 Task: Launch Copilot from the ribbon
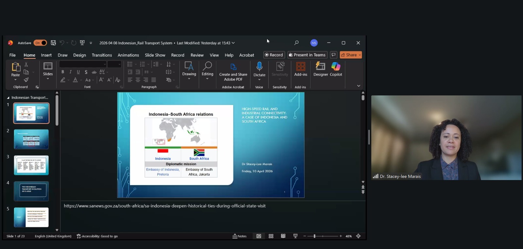336,69
